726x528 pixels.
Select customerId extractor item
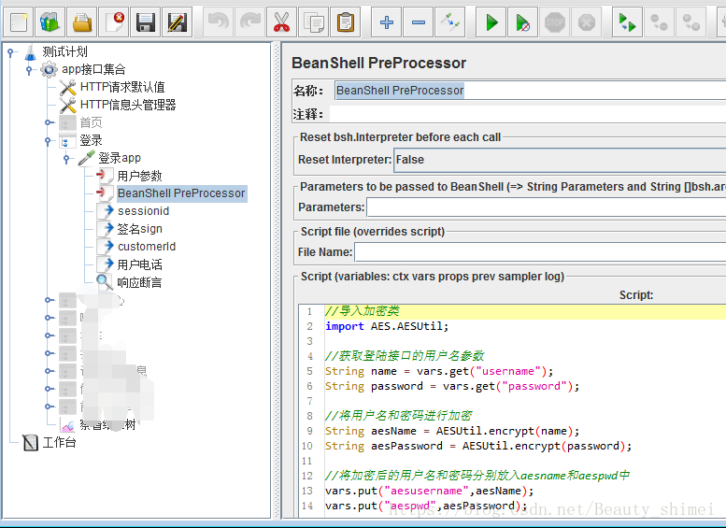click(147, 247)
